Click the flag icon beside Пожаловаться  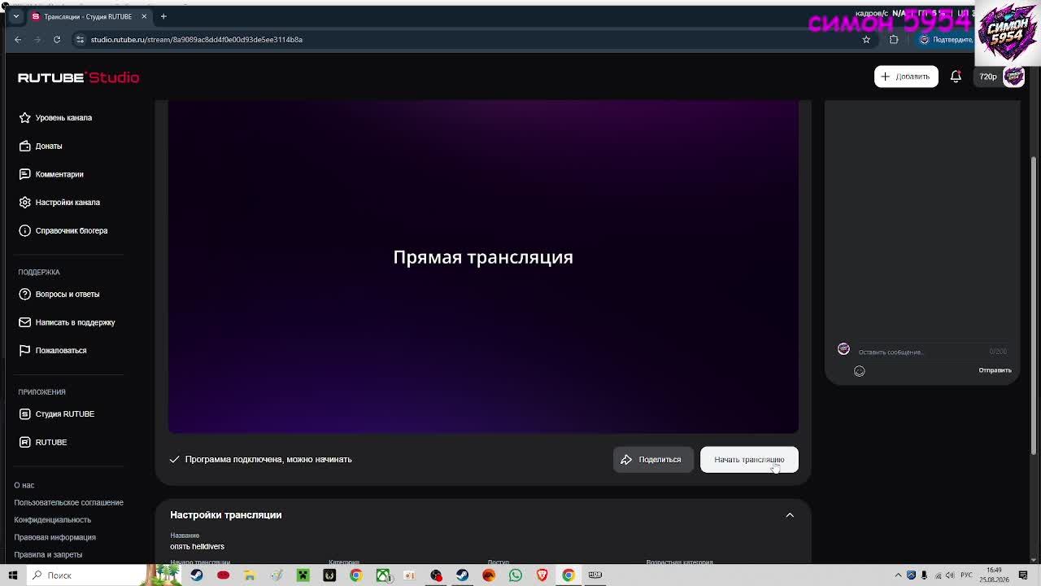click(x=24, y=350)
